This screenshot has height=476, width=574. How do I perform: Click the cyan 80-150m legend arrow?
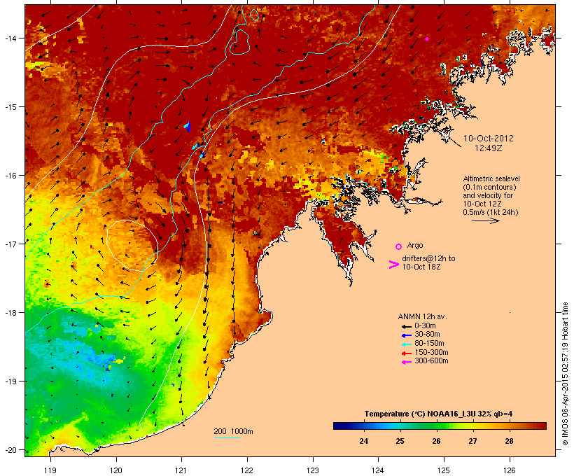[x=406, y=344]
